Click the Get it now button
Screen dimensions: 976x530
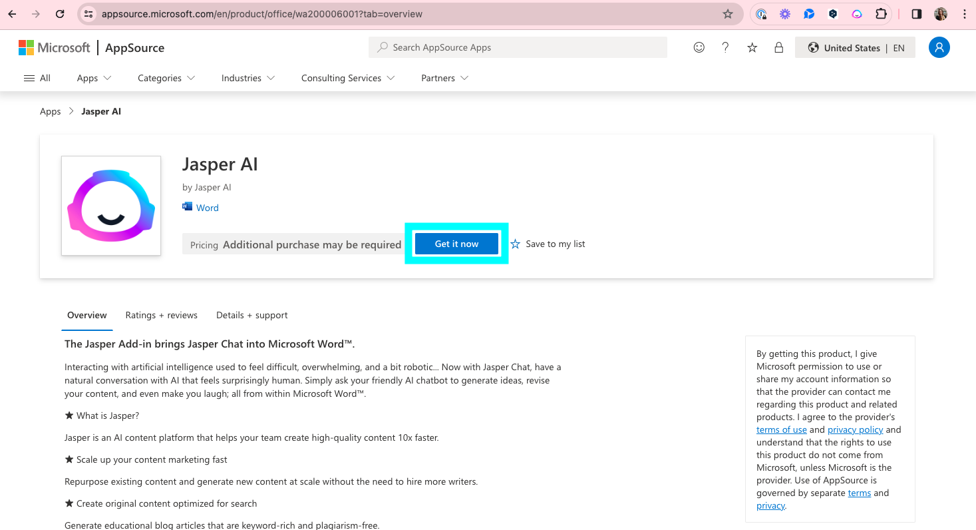tap(456, 244)
